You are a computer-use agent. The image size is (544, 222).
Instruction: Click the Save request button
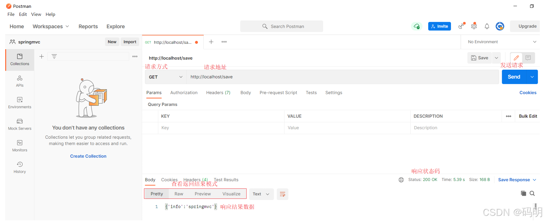[480, 58]
